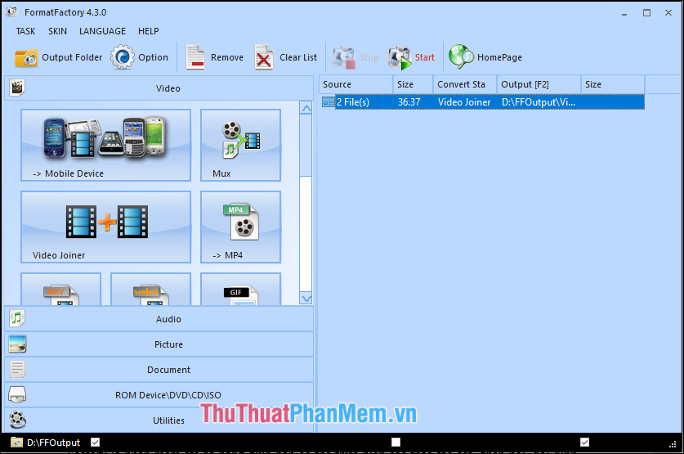Select the MKV format tile
Image resolution: width=684 pixels, height=454 pixels.
coord(61,289)
